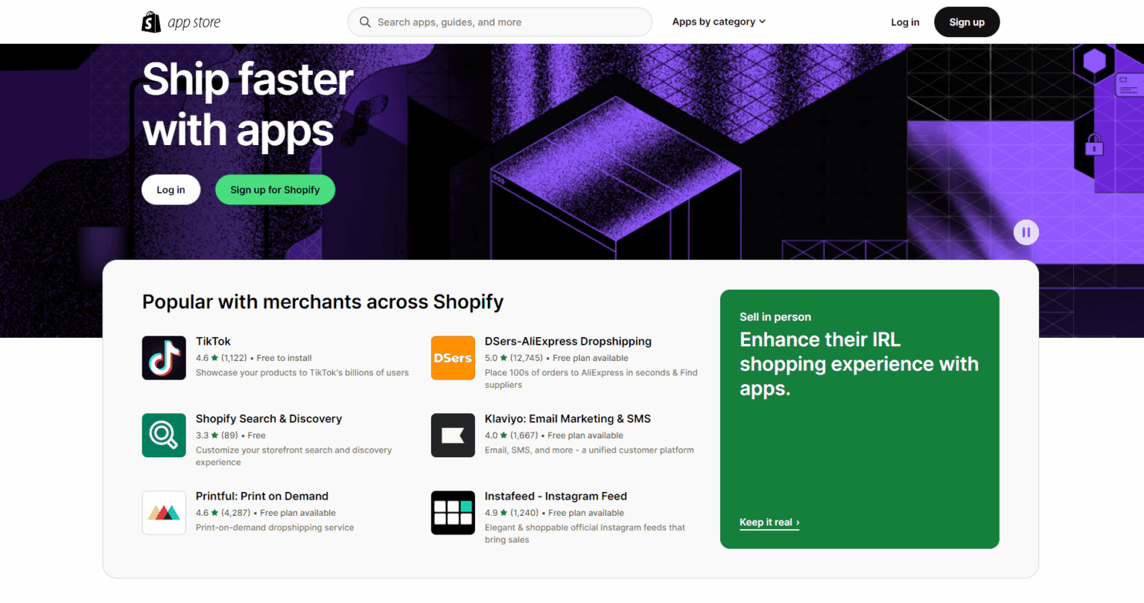Click the search apps input field
1144x603 pixels.
click(499, 22)
